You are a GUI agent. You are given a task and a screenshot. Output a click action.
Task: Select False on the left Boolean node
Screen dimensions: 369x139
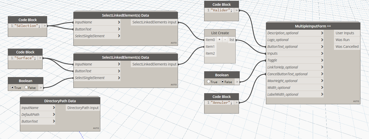point(26,88)
